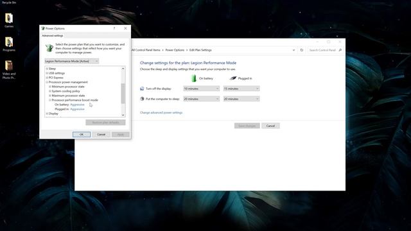The height and width of the screenshot is (231, 411).
Task: Click Apply in Power Options
Action: [x=121, y=134]
